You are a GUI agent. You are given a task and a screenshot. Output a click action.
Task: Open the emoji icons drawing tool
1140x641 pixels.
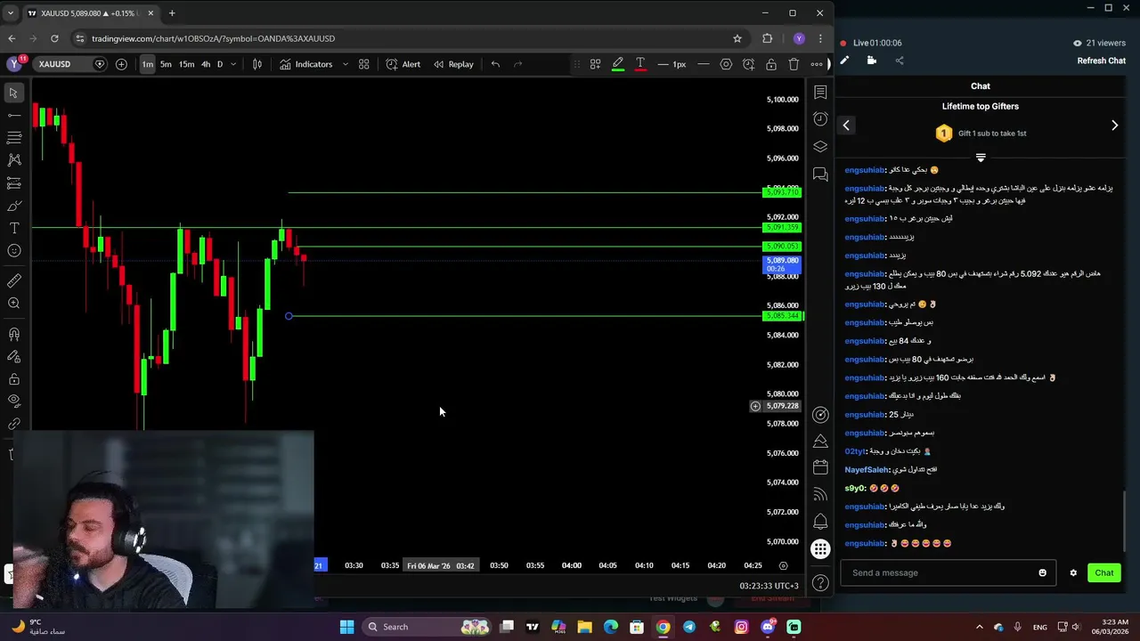pyautogui.click(x=13, y=251)
